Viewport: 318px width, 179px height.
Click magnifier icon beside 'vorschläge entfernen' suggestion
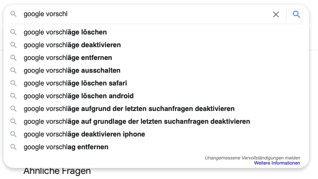[x=13, y=58]
